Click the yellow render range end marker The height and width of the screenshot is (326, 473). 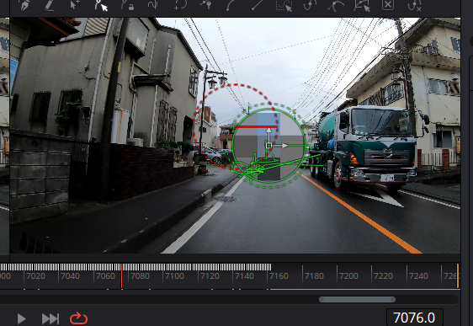point(458,276)
